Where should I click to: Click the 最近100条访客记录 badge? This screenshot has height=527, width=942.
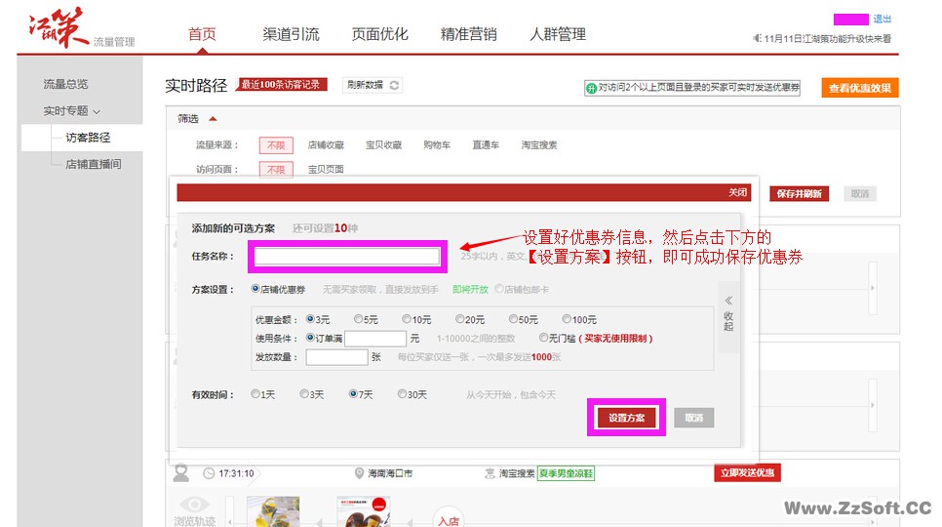coord(281,85)
